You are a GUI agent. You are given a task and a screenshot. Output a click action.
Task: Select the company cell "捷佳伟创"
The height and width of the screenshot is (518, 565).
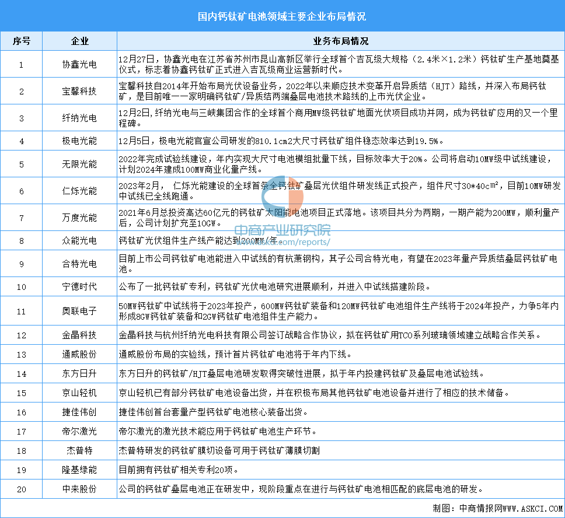tap(79, 412)
